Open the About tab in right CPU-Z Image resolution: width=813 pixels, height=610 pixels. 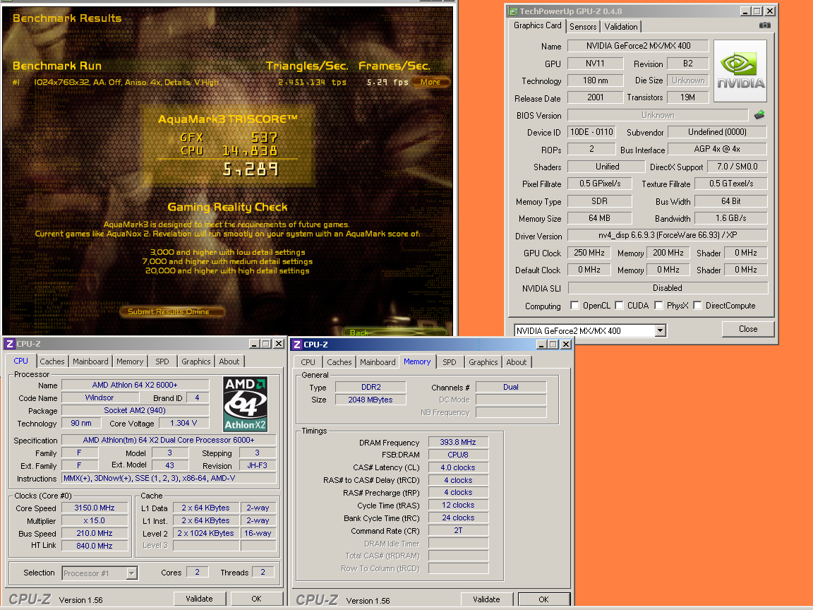[x=517, y=362]
